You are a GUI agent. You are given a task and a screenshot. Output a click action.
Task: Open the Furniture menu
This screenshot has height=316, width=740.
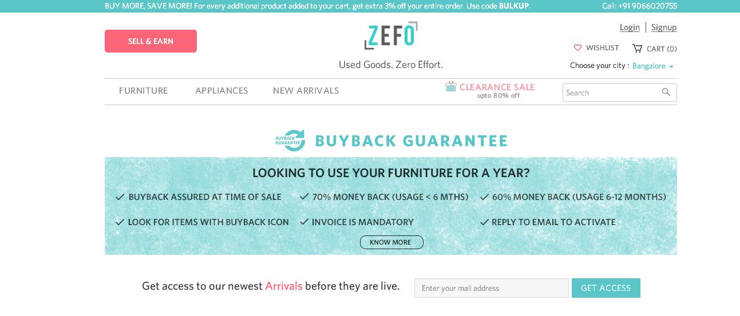(144, 90)
